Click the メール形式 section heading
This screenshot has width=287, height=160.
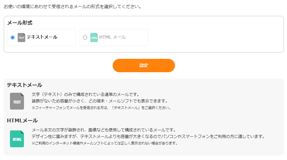coord(20,23)
